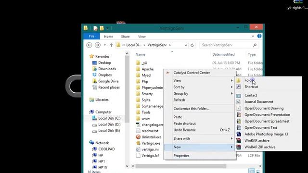The image size is (308, 173).
Task: Select the Mysql folder icon
Action: pyautogui.click(x=138, y=75)
